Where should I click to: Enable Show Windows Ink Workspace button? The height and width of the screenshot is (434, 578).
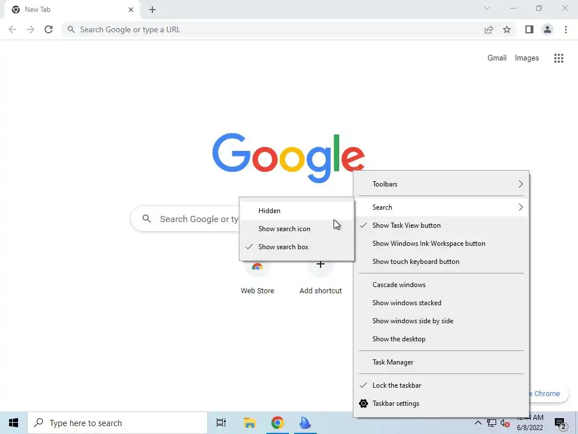coord(441,244)
